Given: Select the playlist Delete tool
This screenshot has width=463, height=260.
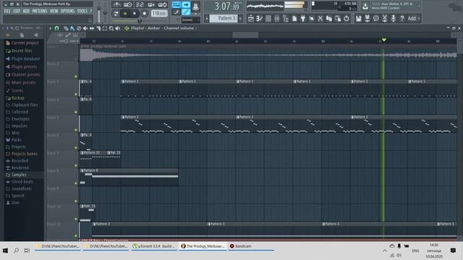Looking at the screenshot, I should 79,28.
